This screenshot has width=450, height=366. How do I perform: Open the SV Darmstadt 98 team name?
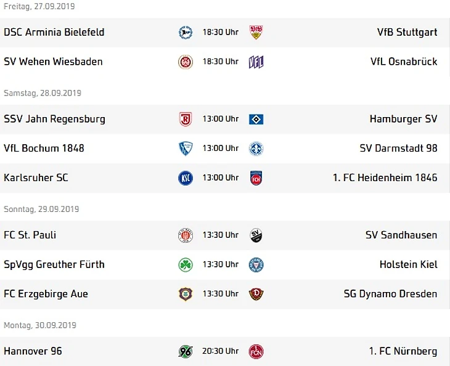398,148
